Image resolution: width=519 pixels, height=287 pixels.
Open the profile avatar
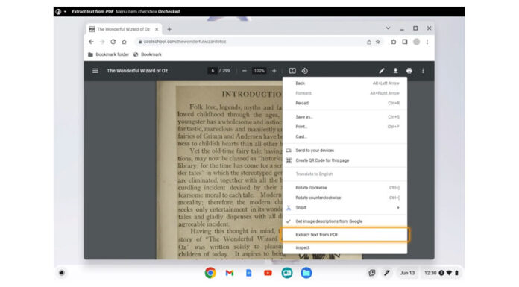click(x=416, y=42)
